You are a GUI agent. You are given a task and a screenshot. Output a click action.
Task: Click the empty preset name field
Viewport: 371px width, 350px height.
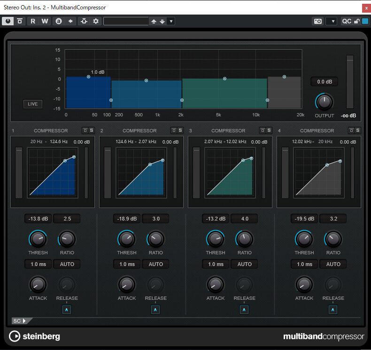point(126,21)
